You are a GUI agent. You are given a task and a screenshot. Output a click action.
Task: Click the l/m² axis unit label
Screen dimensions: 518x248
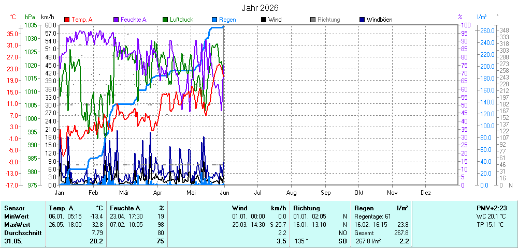click(482, 17)
